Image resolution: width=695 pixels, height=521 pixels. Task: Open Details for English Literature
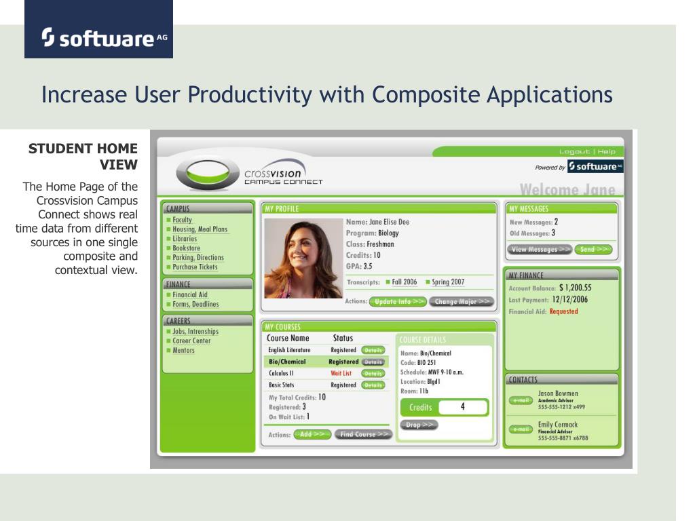point(373,350)
